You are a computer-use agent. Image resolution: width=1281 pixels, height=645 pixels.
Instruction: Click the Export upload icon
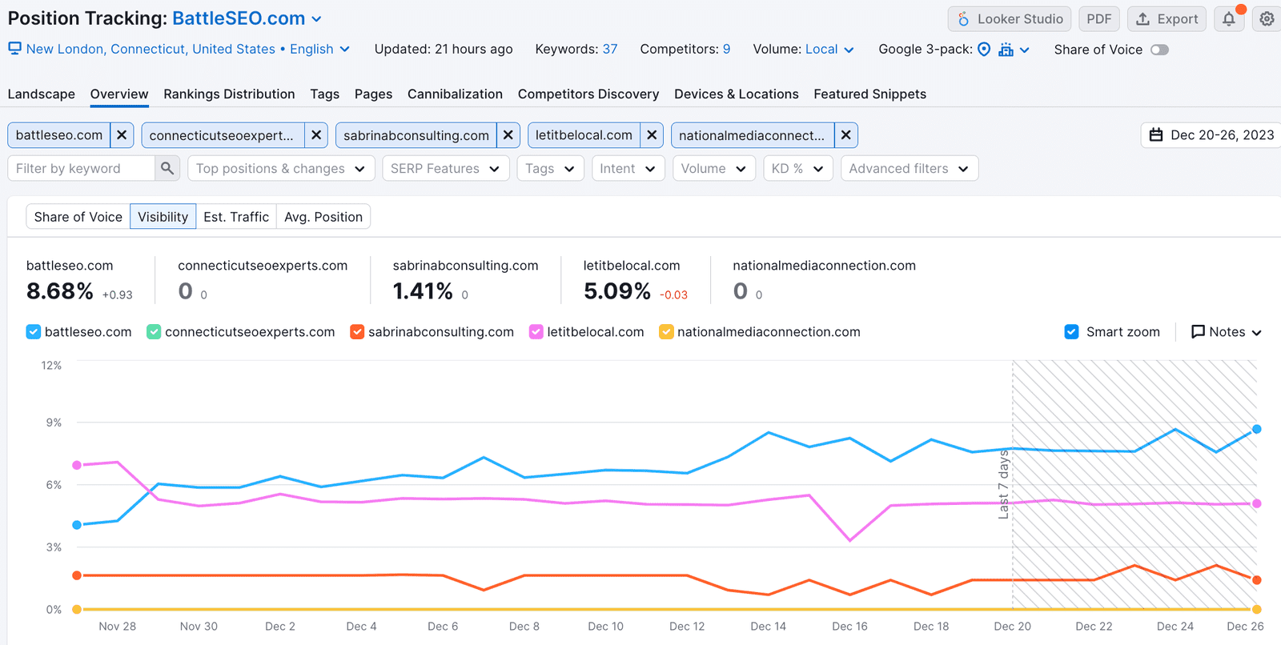[x=1143, y=19]
